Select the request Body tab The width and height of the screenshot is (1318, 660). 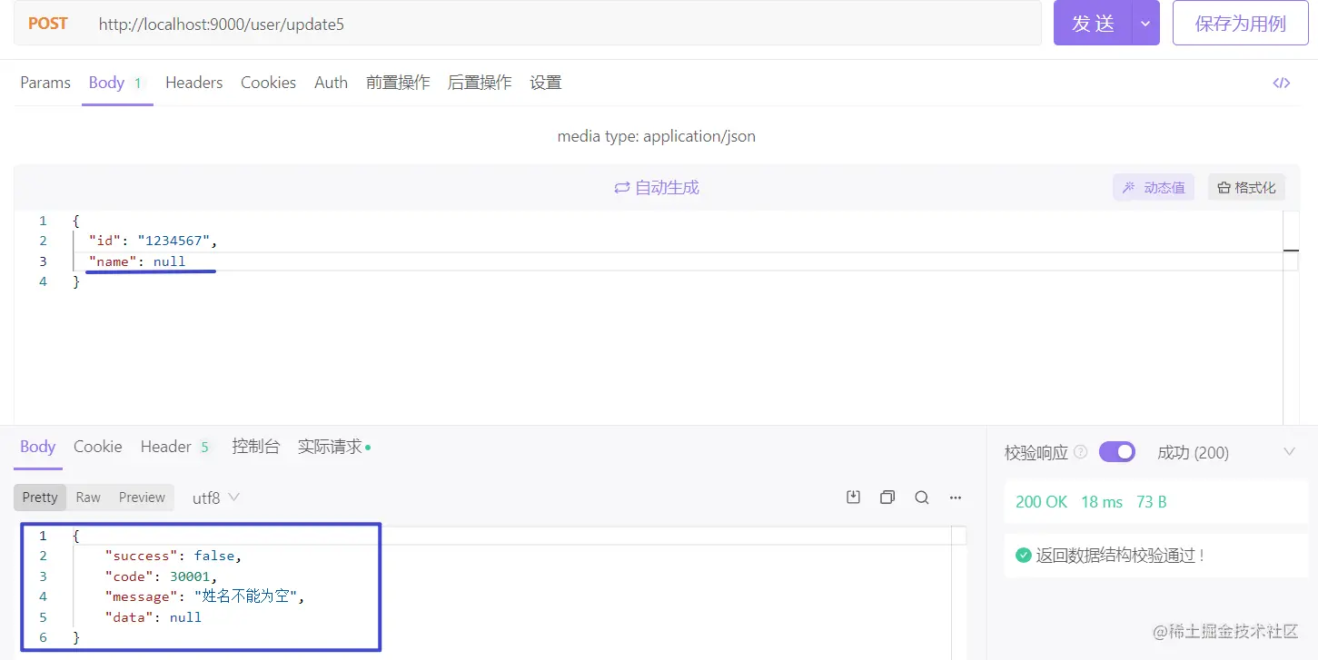pos(116,83)
